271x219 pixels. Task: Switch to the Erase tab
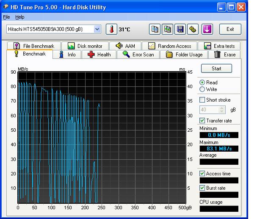pos(224,55)
